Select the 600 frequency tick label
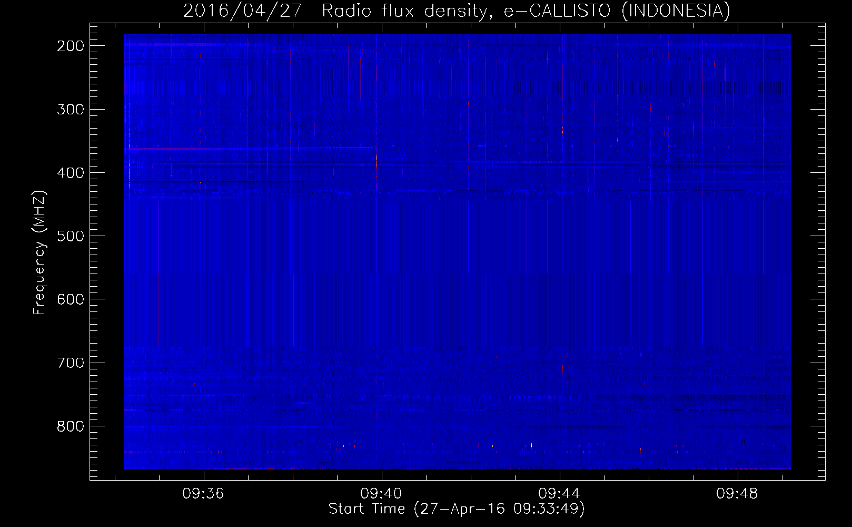 71,299
